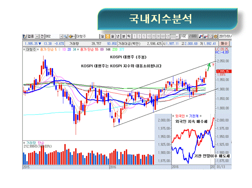Click the chart save template icon
Screen dimensions: 252x188
click(x=211, y=37)
